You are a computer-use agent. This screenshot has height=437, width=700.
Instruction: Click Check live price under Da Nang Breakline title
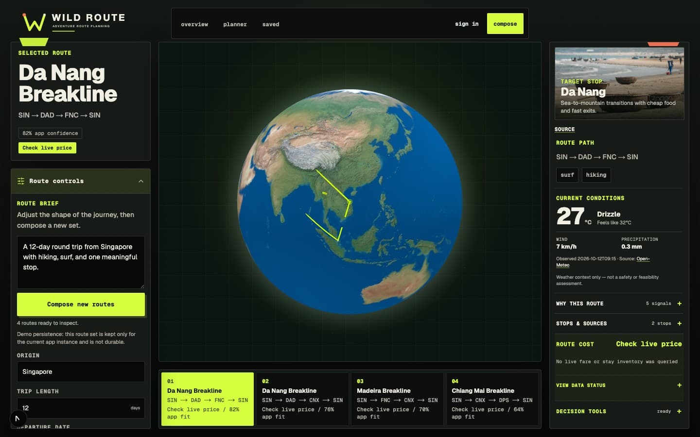coord(47,148)
